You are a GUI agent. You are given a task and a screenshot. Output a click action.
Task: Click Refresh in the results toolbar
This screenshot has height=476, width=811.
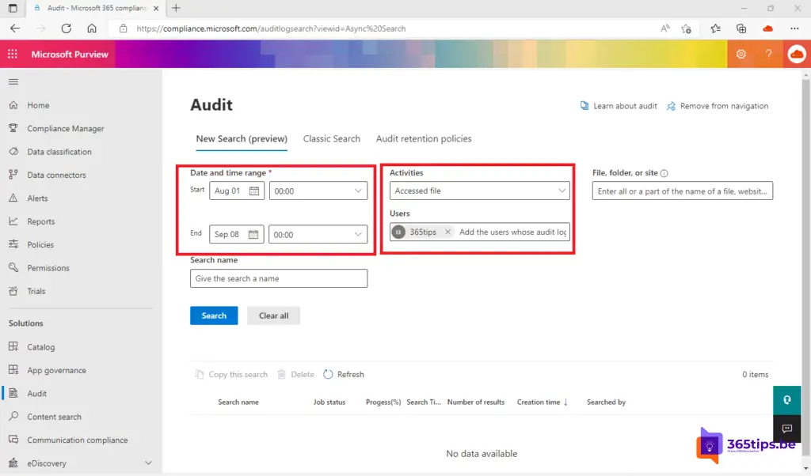(344, 374)
